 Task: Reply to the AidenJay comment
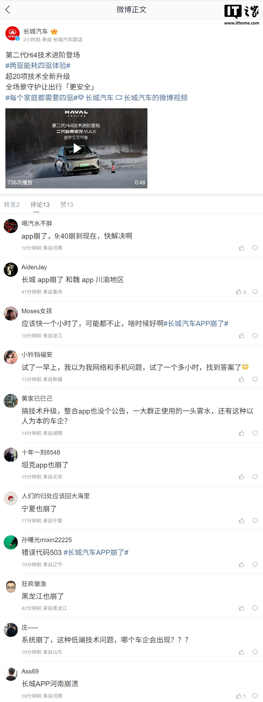(x=255, y=292)
